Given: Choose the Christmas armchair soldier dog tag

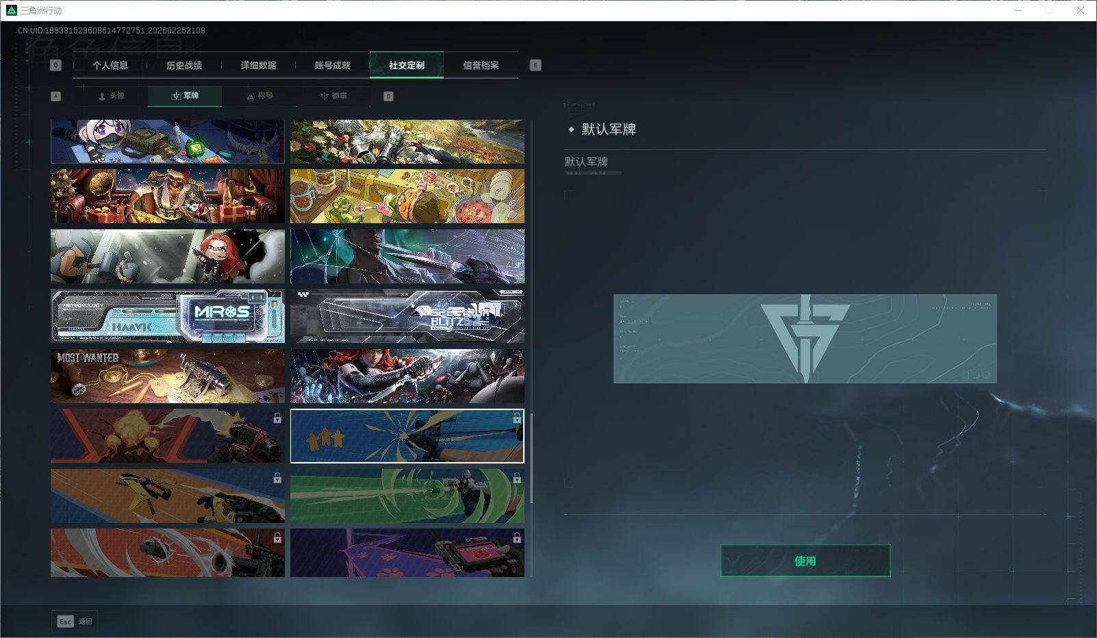Looking at the screenshot, I should tap(168, 196).
